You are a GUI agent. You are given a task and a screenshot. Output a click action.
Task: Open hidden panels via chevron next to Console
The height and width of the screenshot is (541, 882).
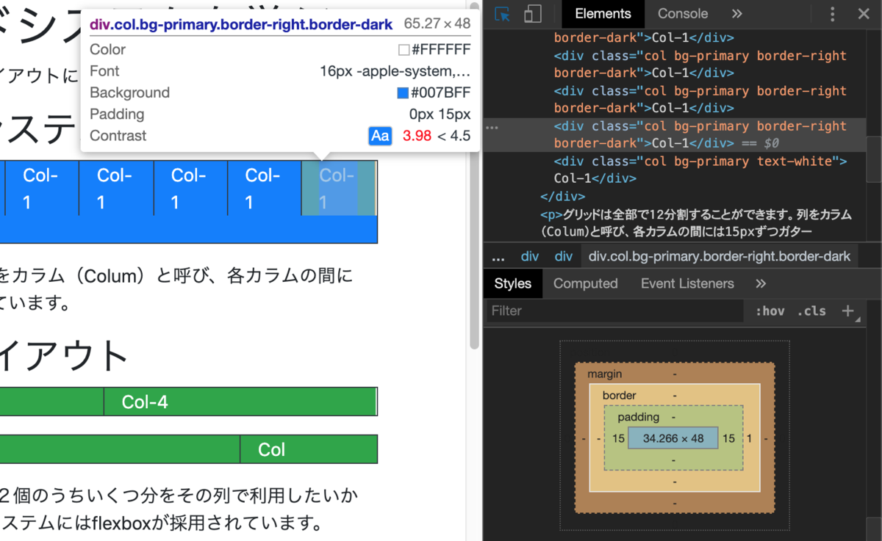point(736,14)
